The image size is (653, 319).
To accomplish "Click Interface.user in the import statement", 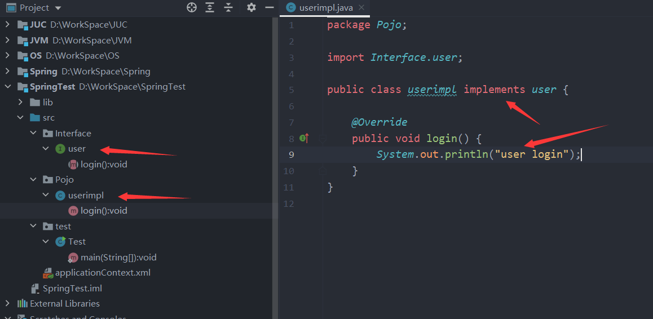I will click(414, 57).
